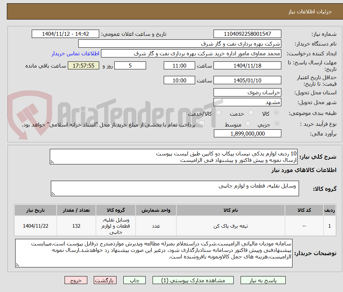Viewport: 343px width, 292px height.
Task: Click the price validity date 1405/01/10
Action: click(x=247, y=80)
